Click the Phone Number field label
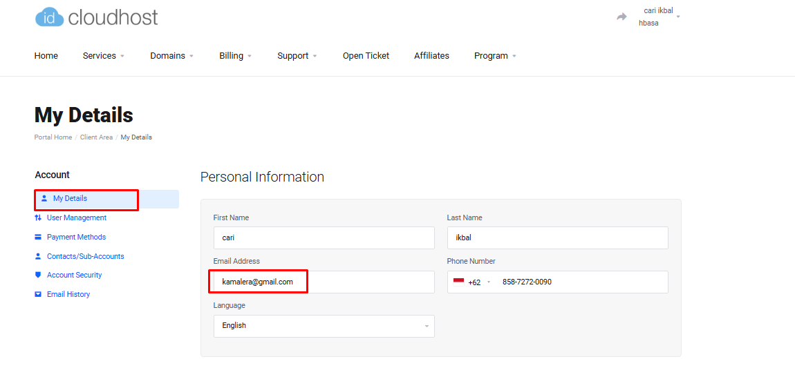This screenshot has height=368, width=795. (471, 261)
